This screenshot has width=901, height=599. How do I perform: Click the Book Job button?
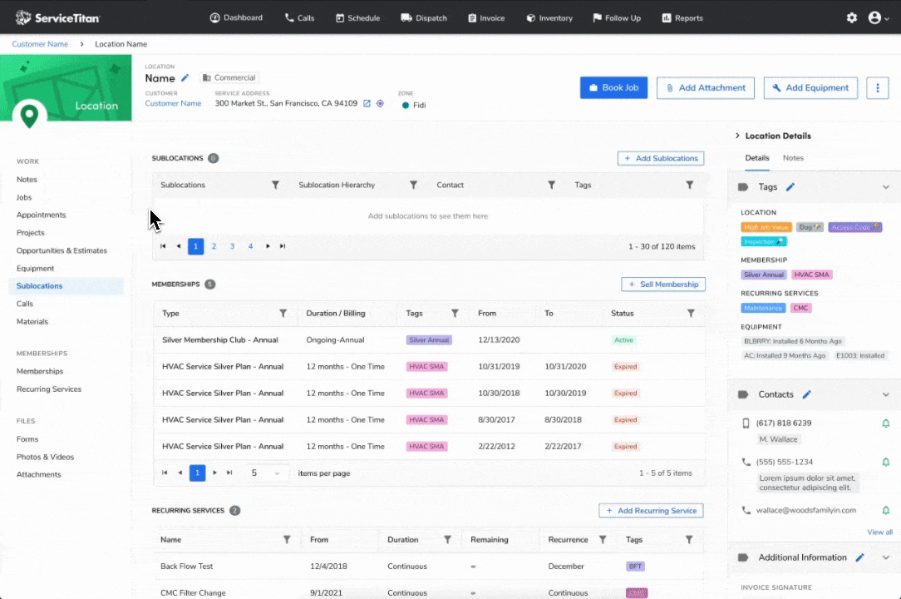pyautogui.click(x=613, y=88)
